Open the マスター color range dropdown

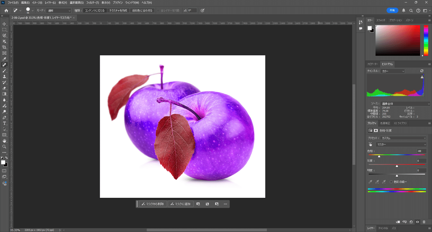coord(401,144)
